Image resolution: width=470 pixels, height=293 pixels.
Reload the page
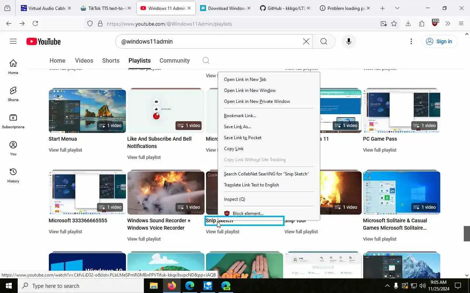coord(35,23)
